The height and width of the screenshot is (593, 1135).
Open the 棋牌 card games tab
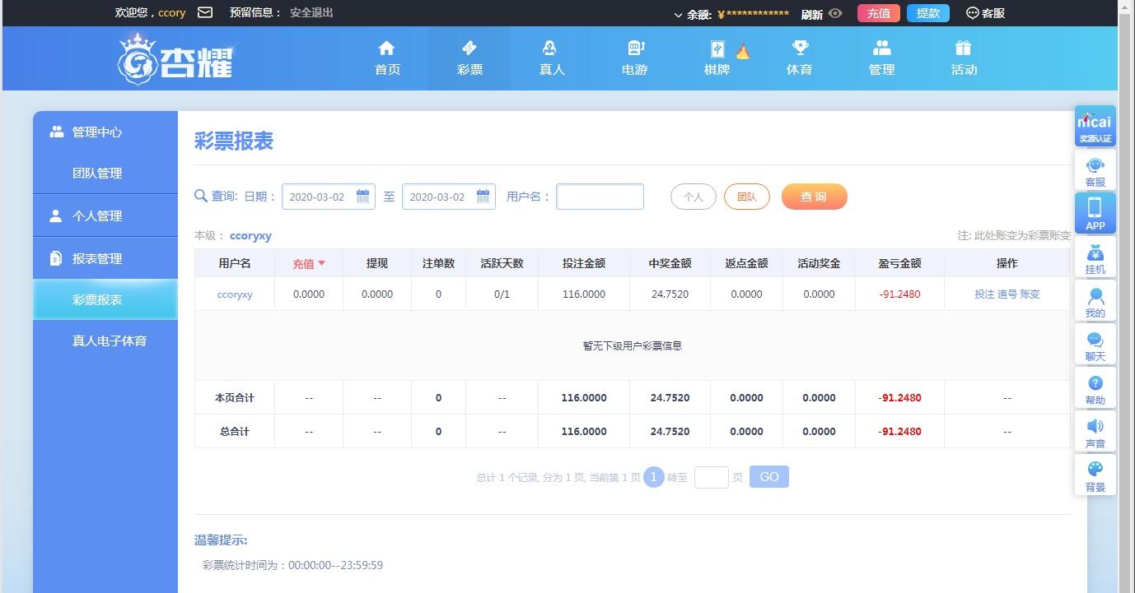click(x=717, y=58)
